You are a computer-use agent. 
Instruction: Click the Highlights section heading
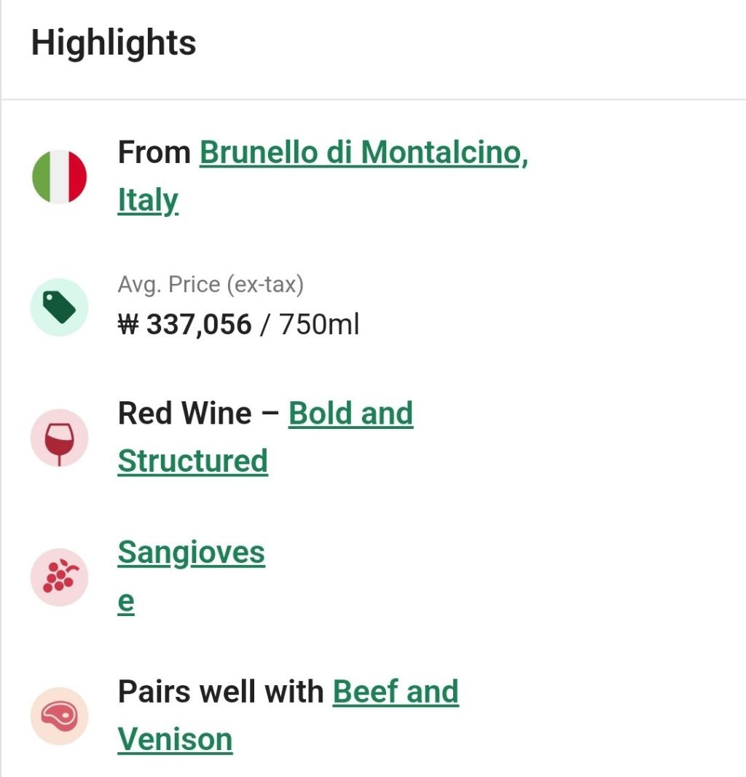(x=114, y=43)
